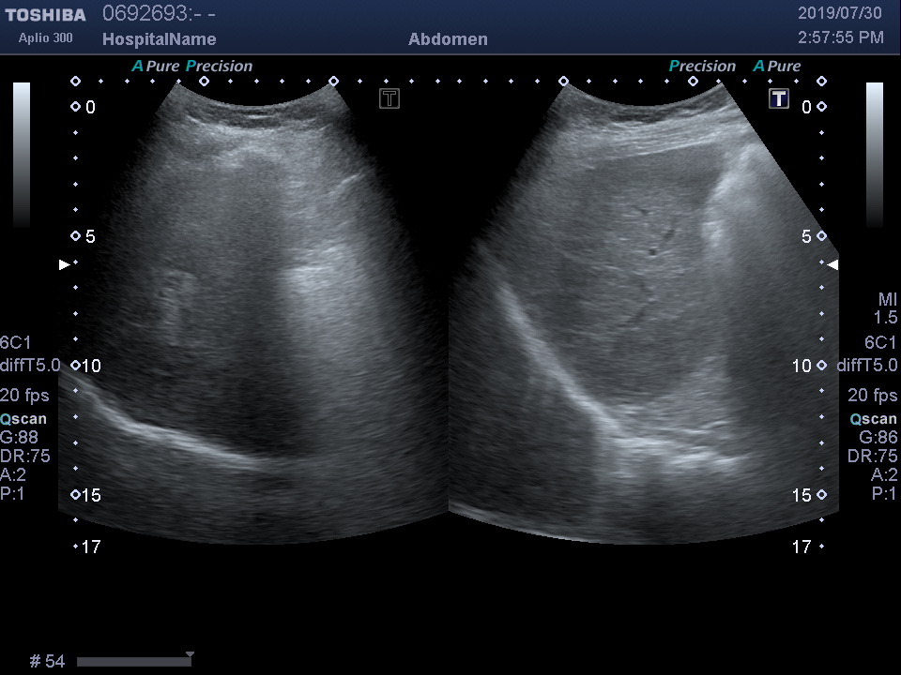Click left side P:1 parameter
This screenshot has height=675, width=901.
[x=12, y=494]
